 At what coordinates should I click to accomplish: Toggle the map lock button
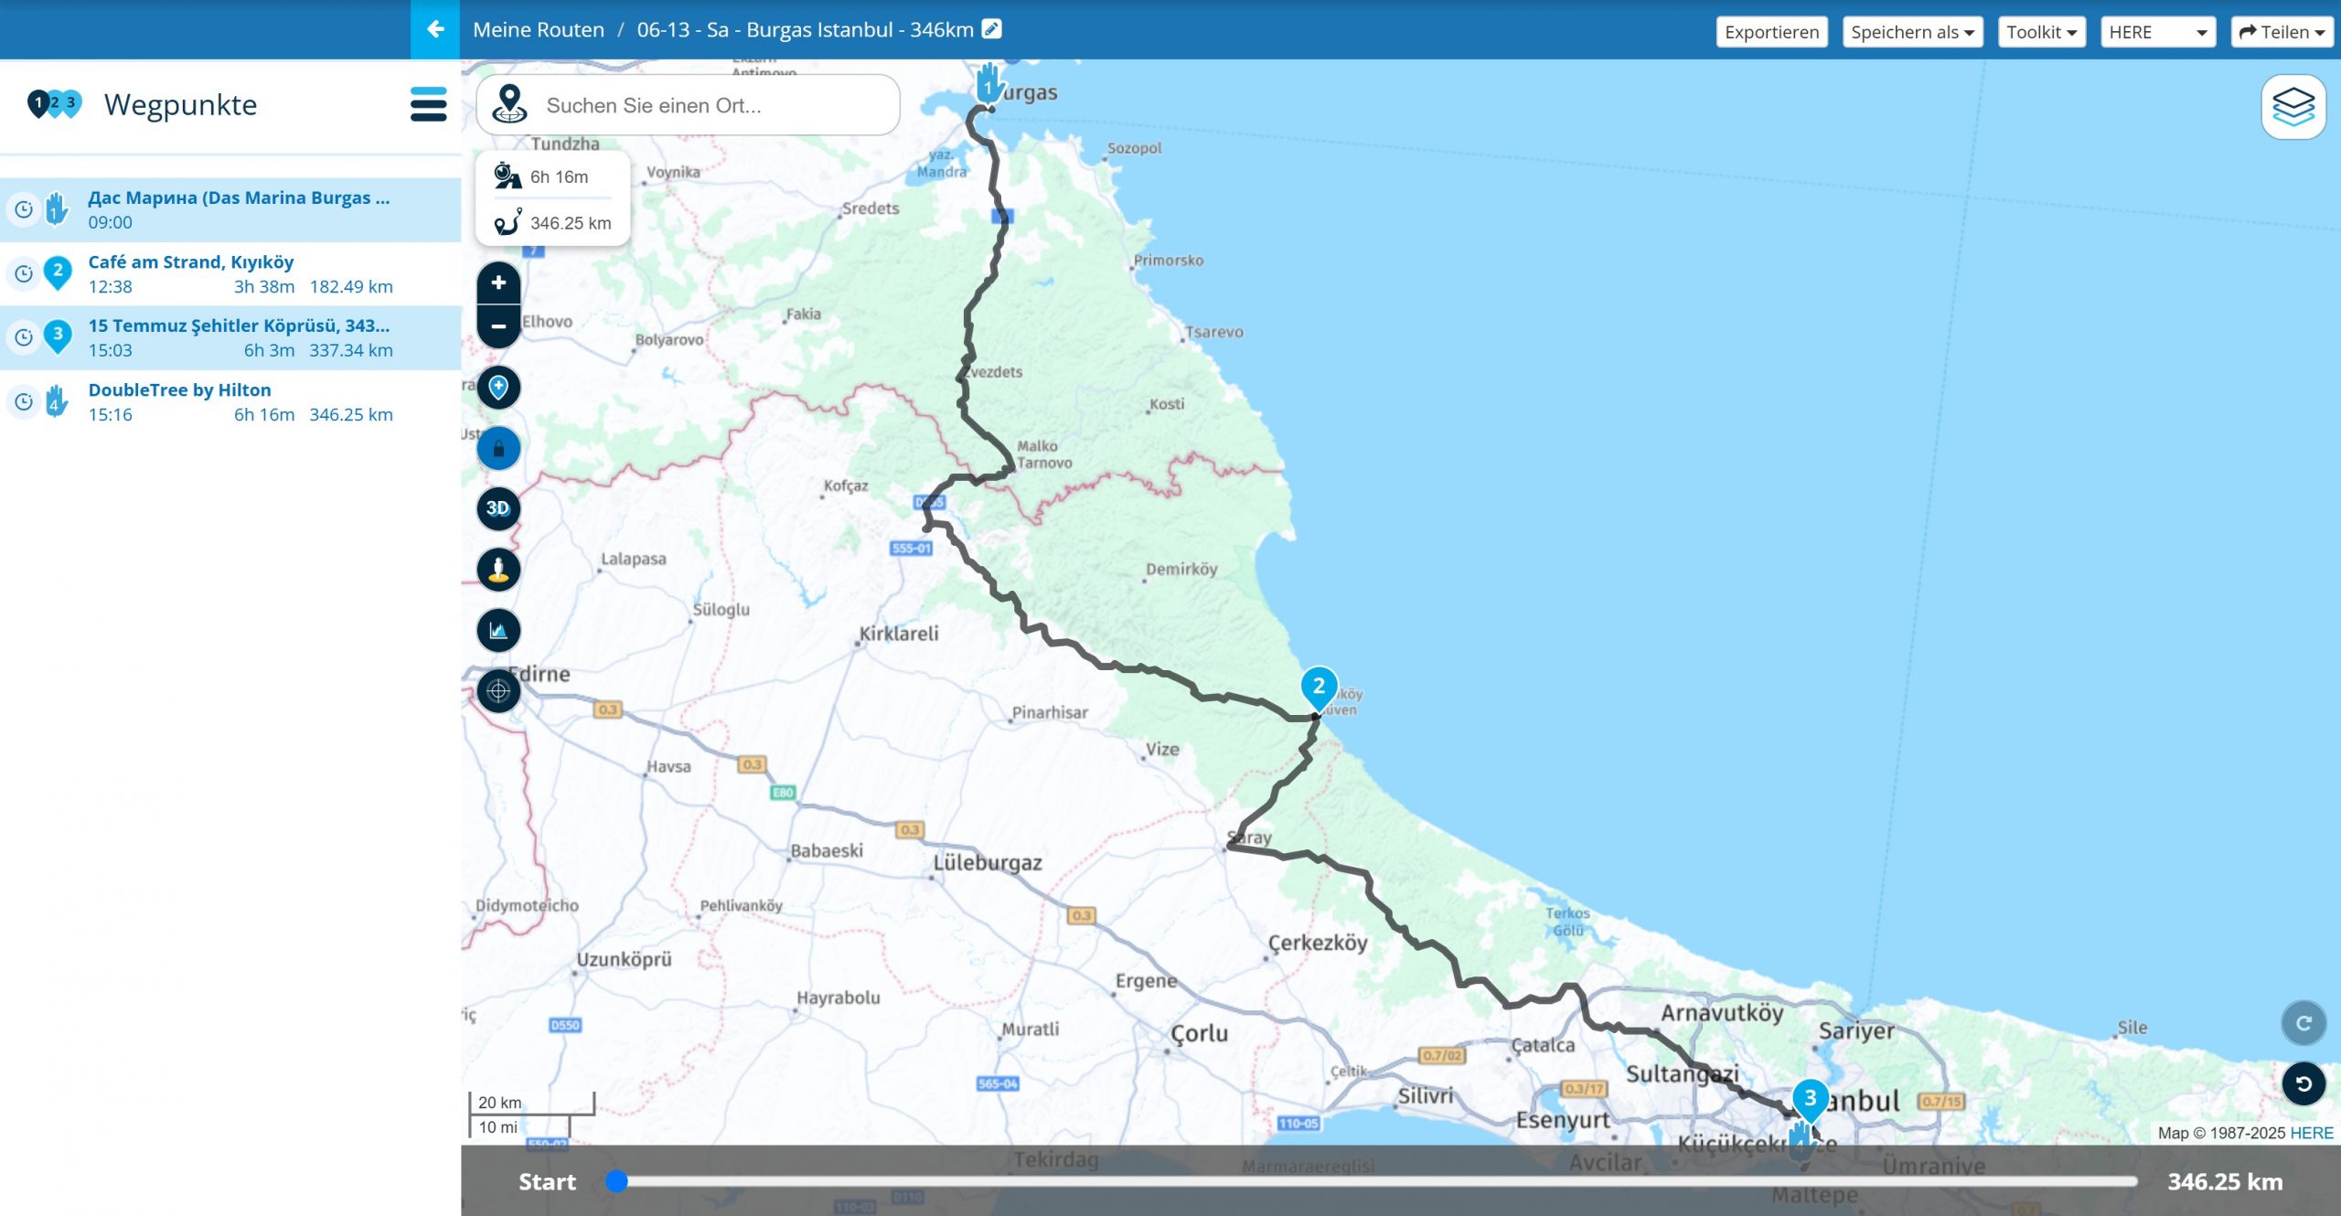click(498, 449)
